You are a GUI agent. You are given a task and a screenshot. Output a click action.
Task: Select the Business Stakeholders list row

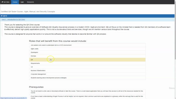point(87,70)
